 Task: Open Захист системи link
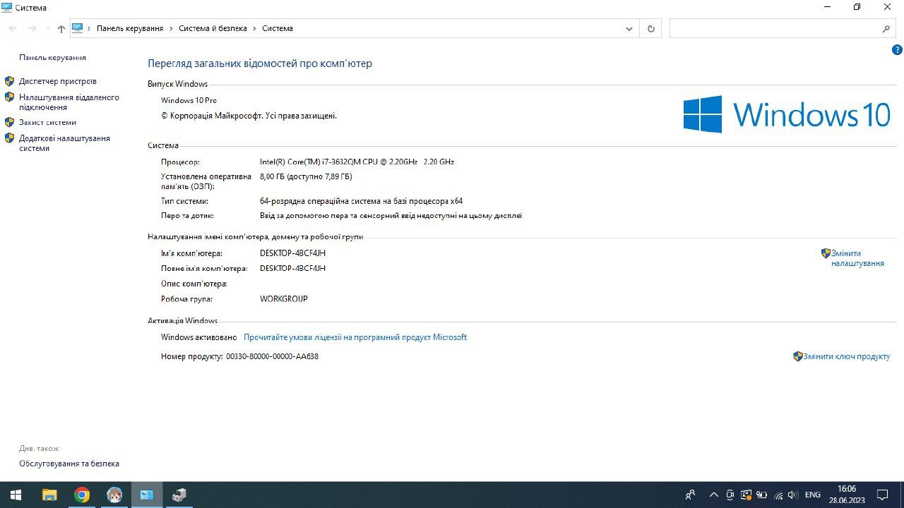click(47, 122)
